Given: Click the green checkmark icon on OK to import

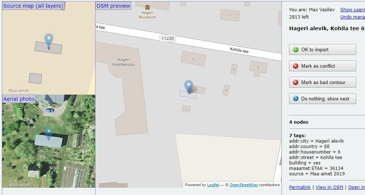Looking at the screenshot, I should coord(296,49).
